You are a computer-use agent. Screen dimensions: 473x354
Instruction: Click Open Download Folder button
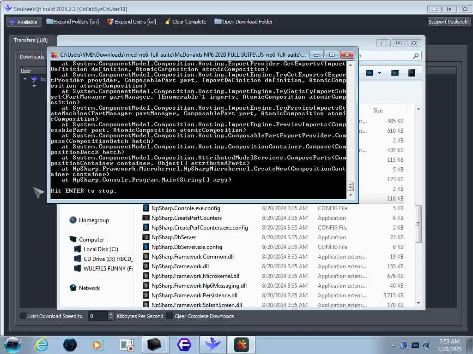coord(243,22)
